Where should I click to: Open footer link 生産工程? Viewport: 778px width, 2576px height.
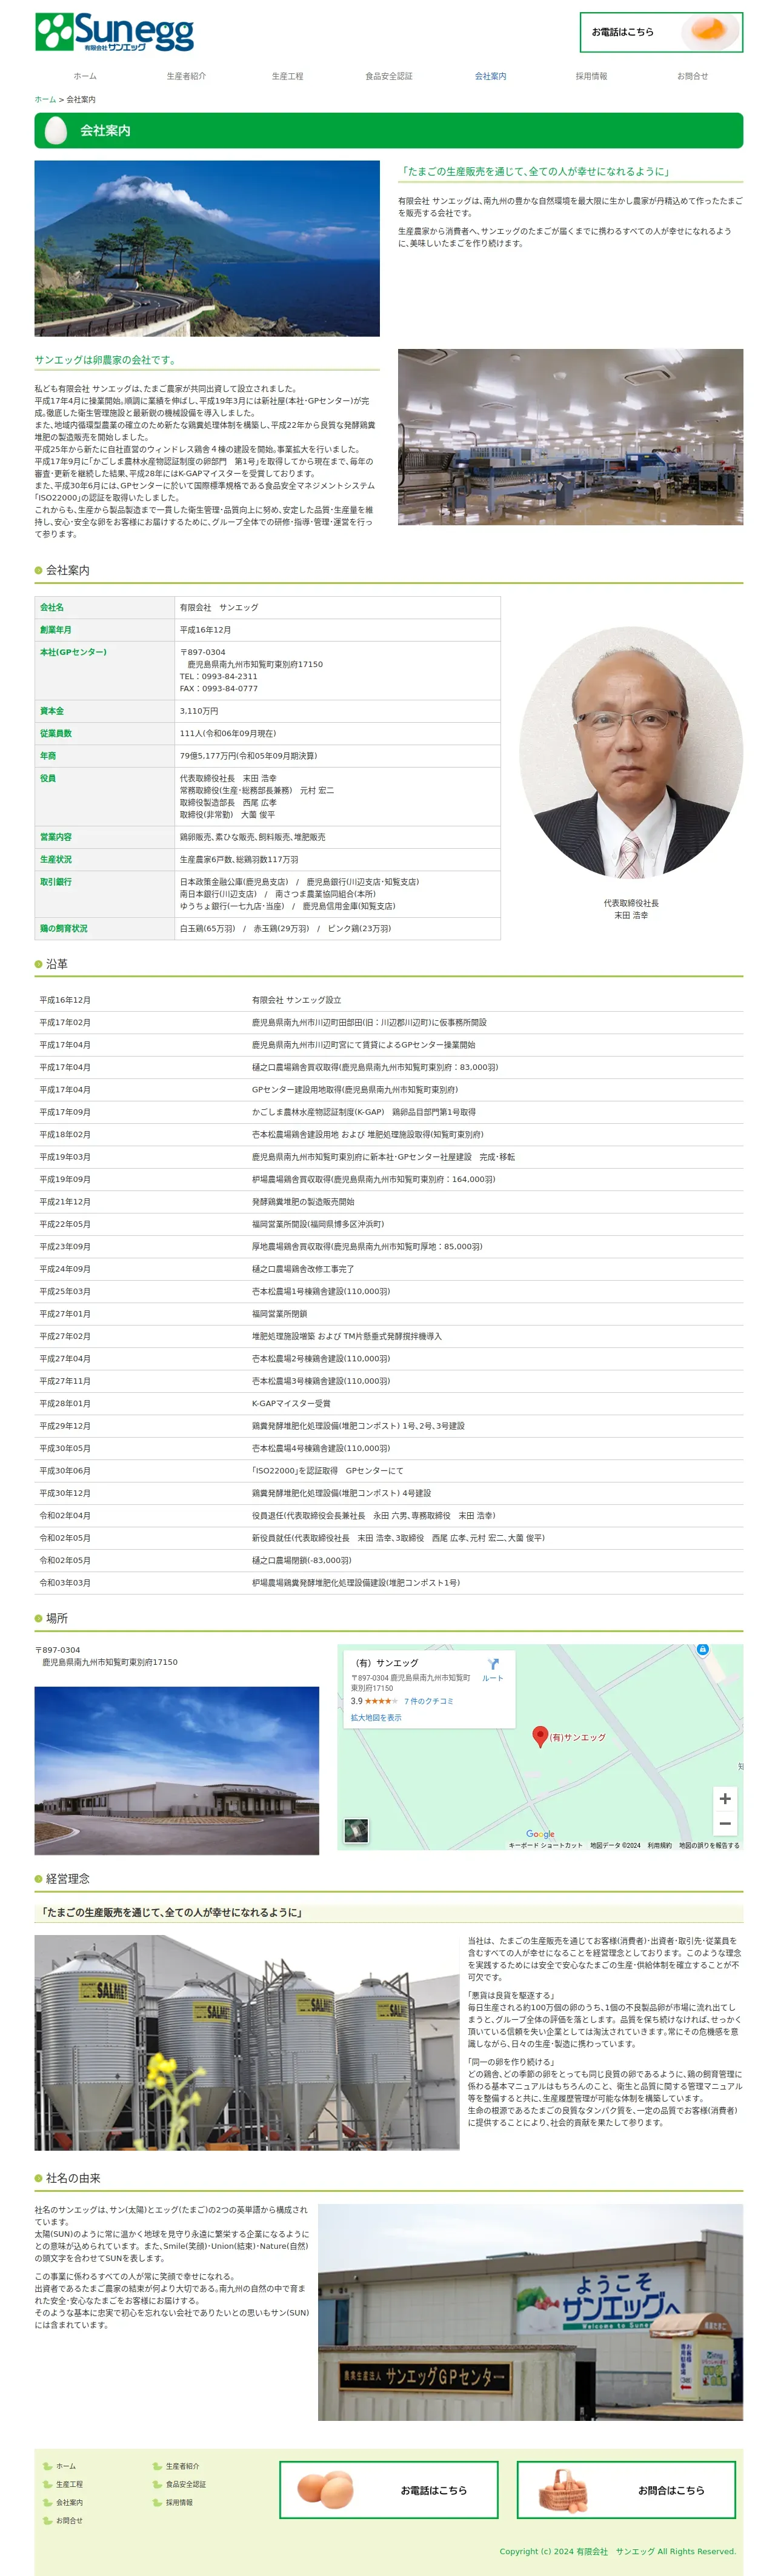pyautogui.click(x=69, y=2484)
